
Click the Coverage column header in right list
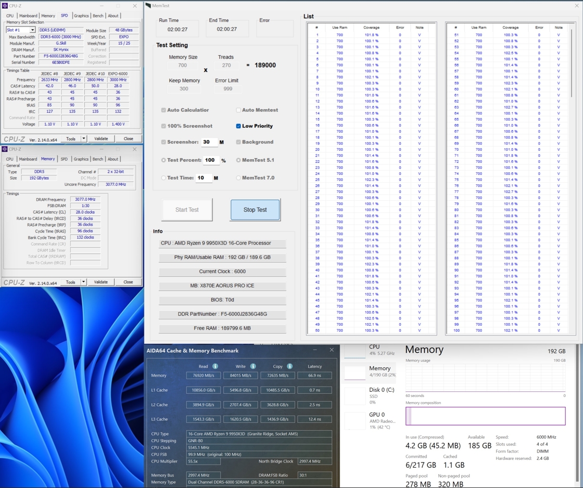pos(511,28)
